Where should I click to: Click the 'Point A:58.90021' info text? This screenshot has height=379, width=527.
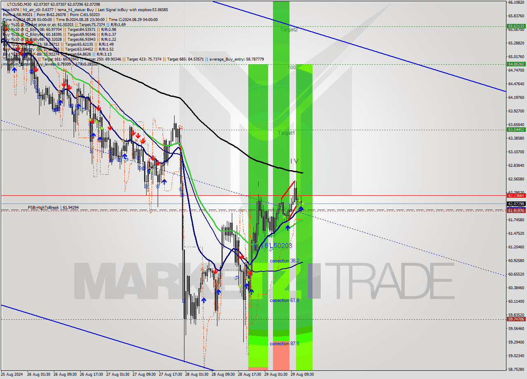click(17, 14)
